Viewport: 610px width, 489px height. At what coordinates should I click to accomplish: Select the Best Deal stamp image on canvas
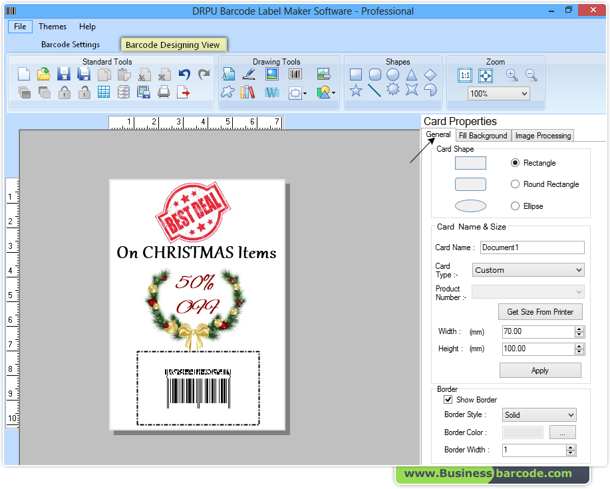(x=193, y=212)
